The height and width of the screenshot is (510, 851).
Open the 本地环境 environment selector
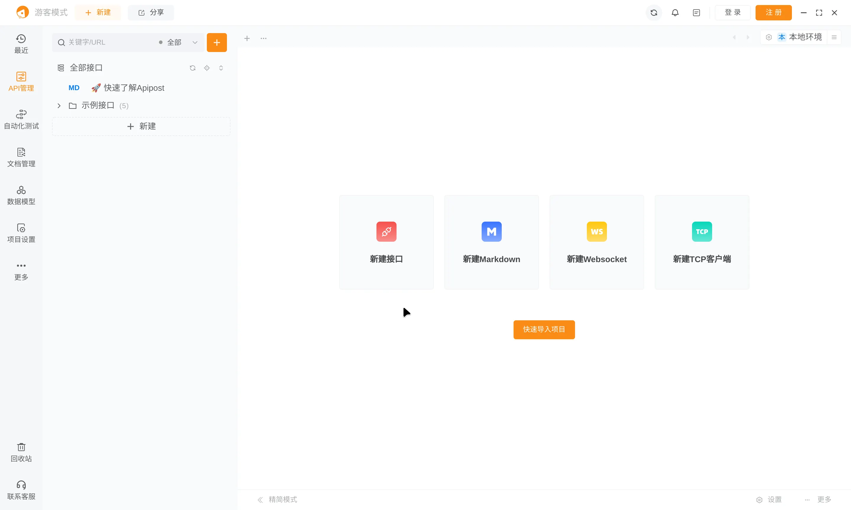[x=800, y=37]
